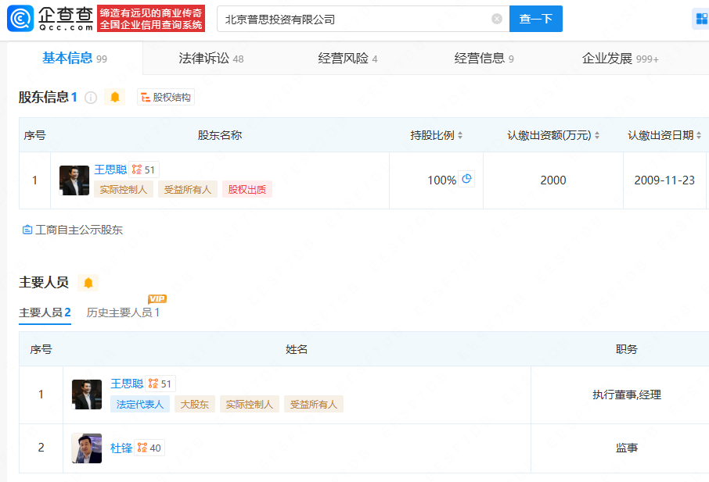Open the 股权结构 equity structure view
This screenshot has height=482, width=709.
pos(165,97)
